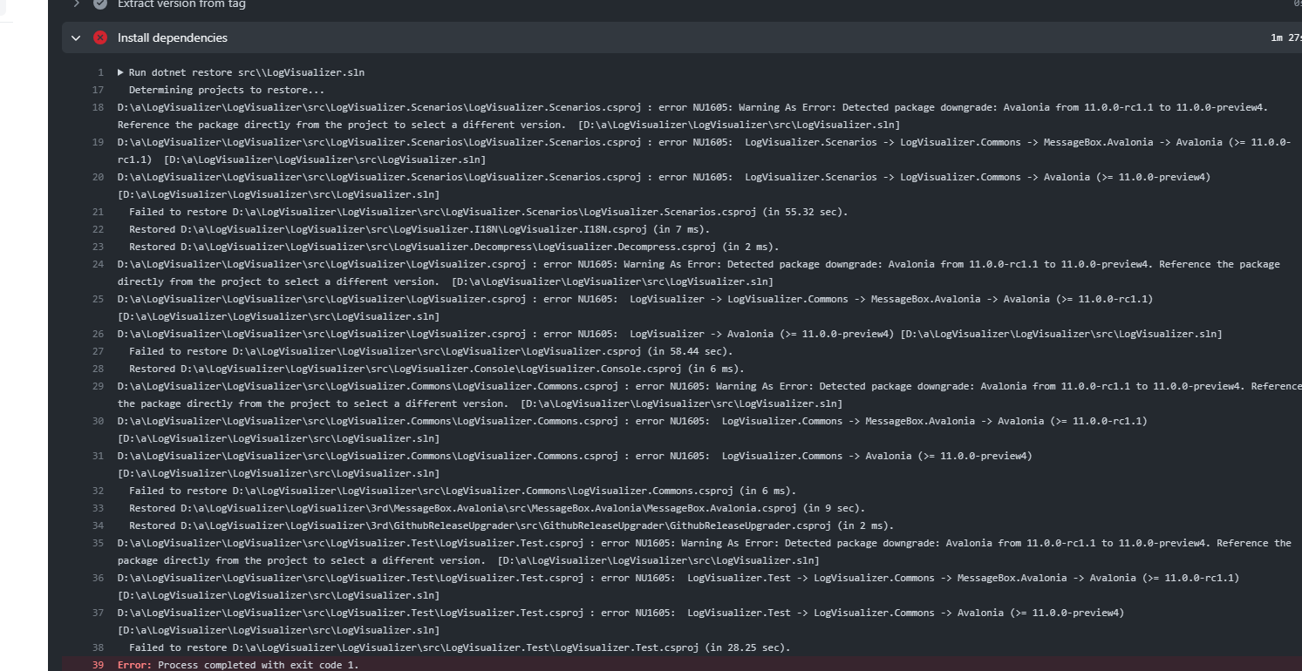Collapse the Install dependencies step log
1302x671 pixels.
point(75,37)
